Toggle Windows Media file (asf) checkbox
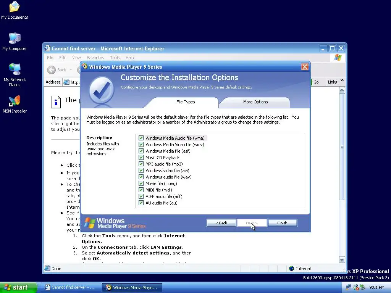391x293 pixels. [x=141, y=151]
